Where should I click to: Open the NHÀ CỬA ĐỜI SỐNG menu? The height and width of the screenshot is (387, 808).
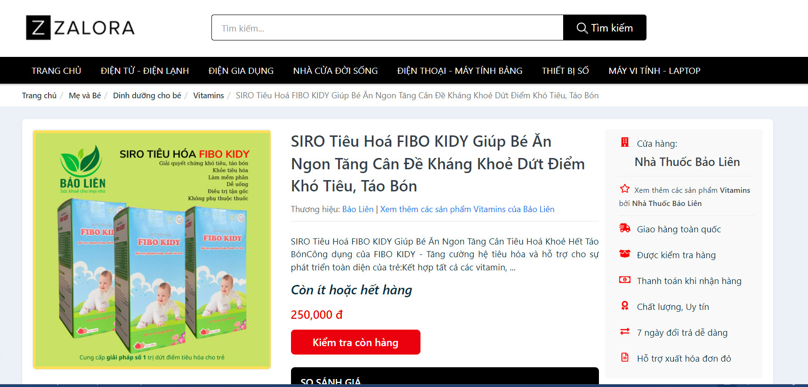[x=335, y=71]
